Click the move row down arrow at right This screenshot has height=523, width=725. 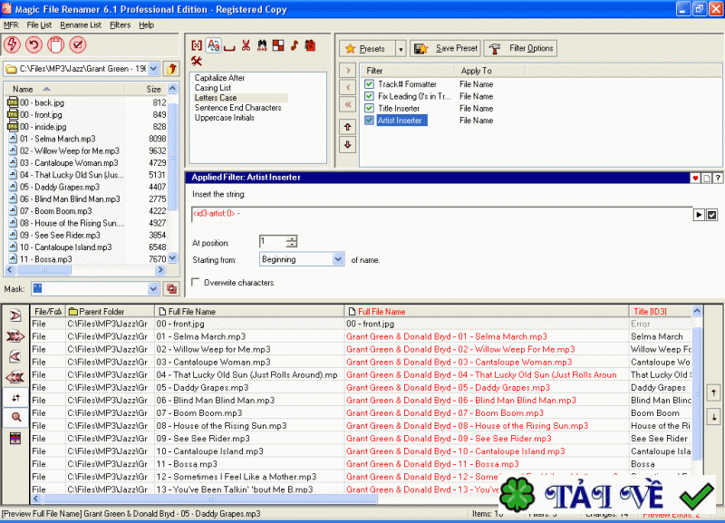coord(714,417)
